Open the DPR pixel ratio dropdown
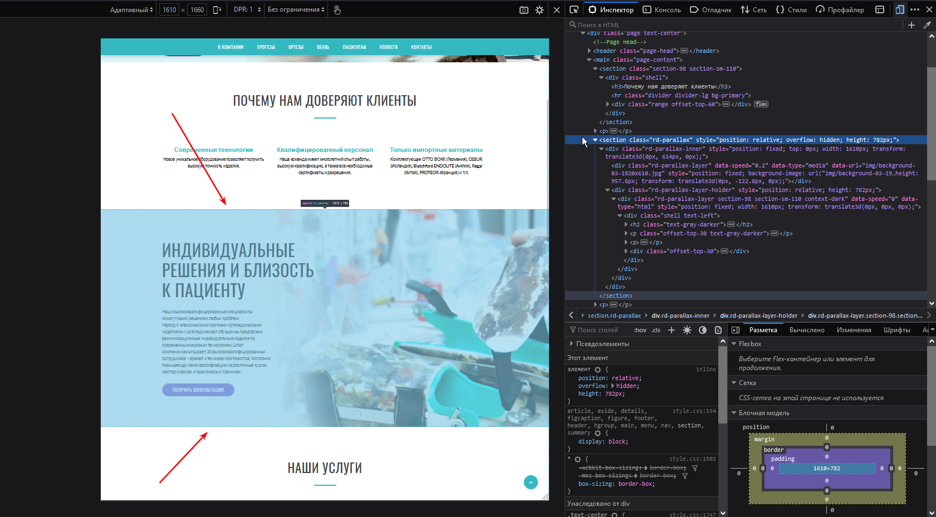This screenshot has width=936, height=517. (247, 9)
